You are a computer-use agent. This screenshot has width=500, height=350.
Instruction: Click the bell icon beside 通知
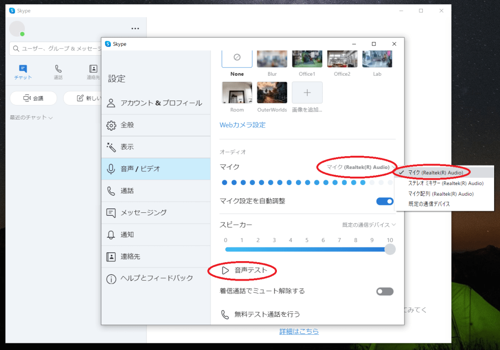tap(111, 235)
